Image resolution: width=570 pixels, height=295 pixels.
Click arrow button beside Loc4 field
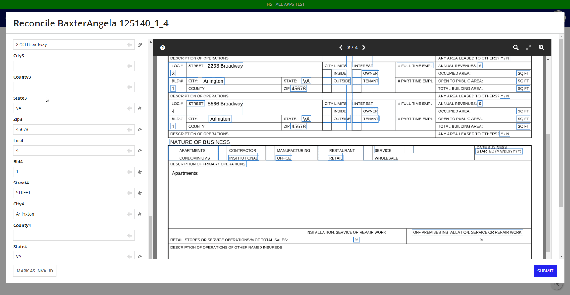pyautogui.click(x=129, y=150)
